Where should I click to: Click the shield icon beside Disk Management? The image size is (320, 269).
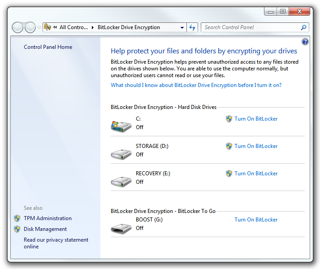[17, 229]
